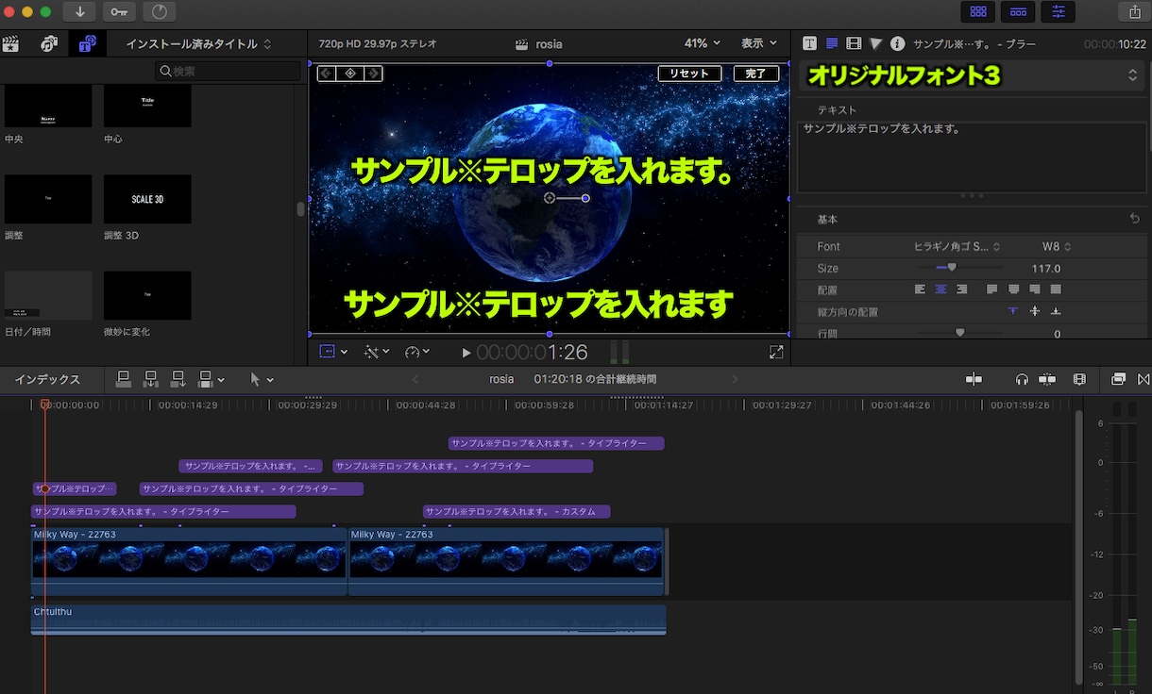Switch to the Info inspector tab
Image resolution: width=1152 pixels, height=694 pixels.
[897, 43]
